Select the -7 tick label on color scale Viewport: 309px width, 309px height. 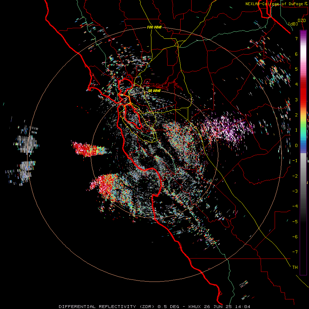[x=295, y=252]
